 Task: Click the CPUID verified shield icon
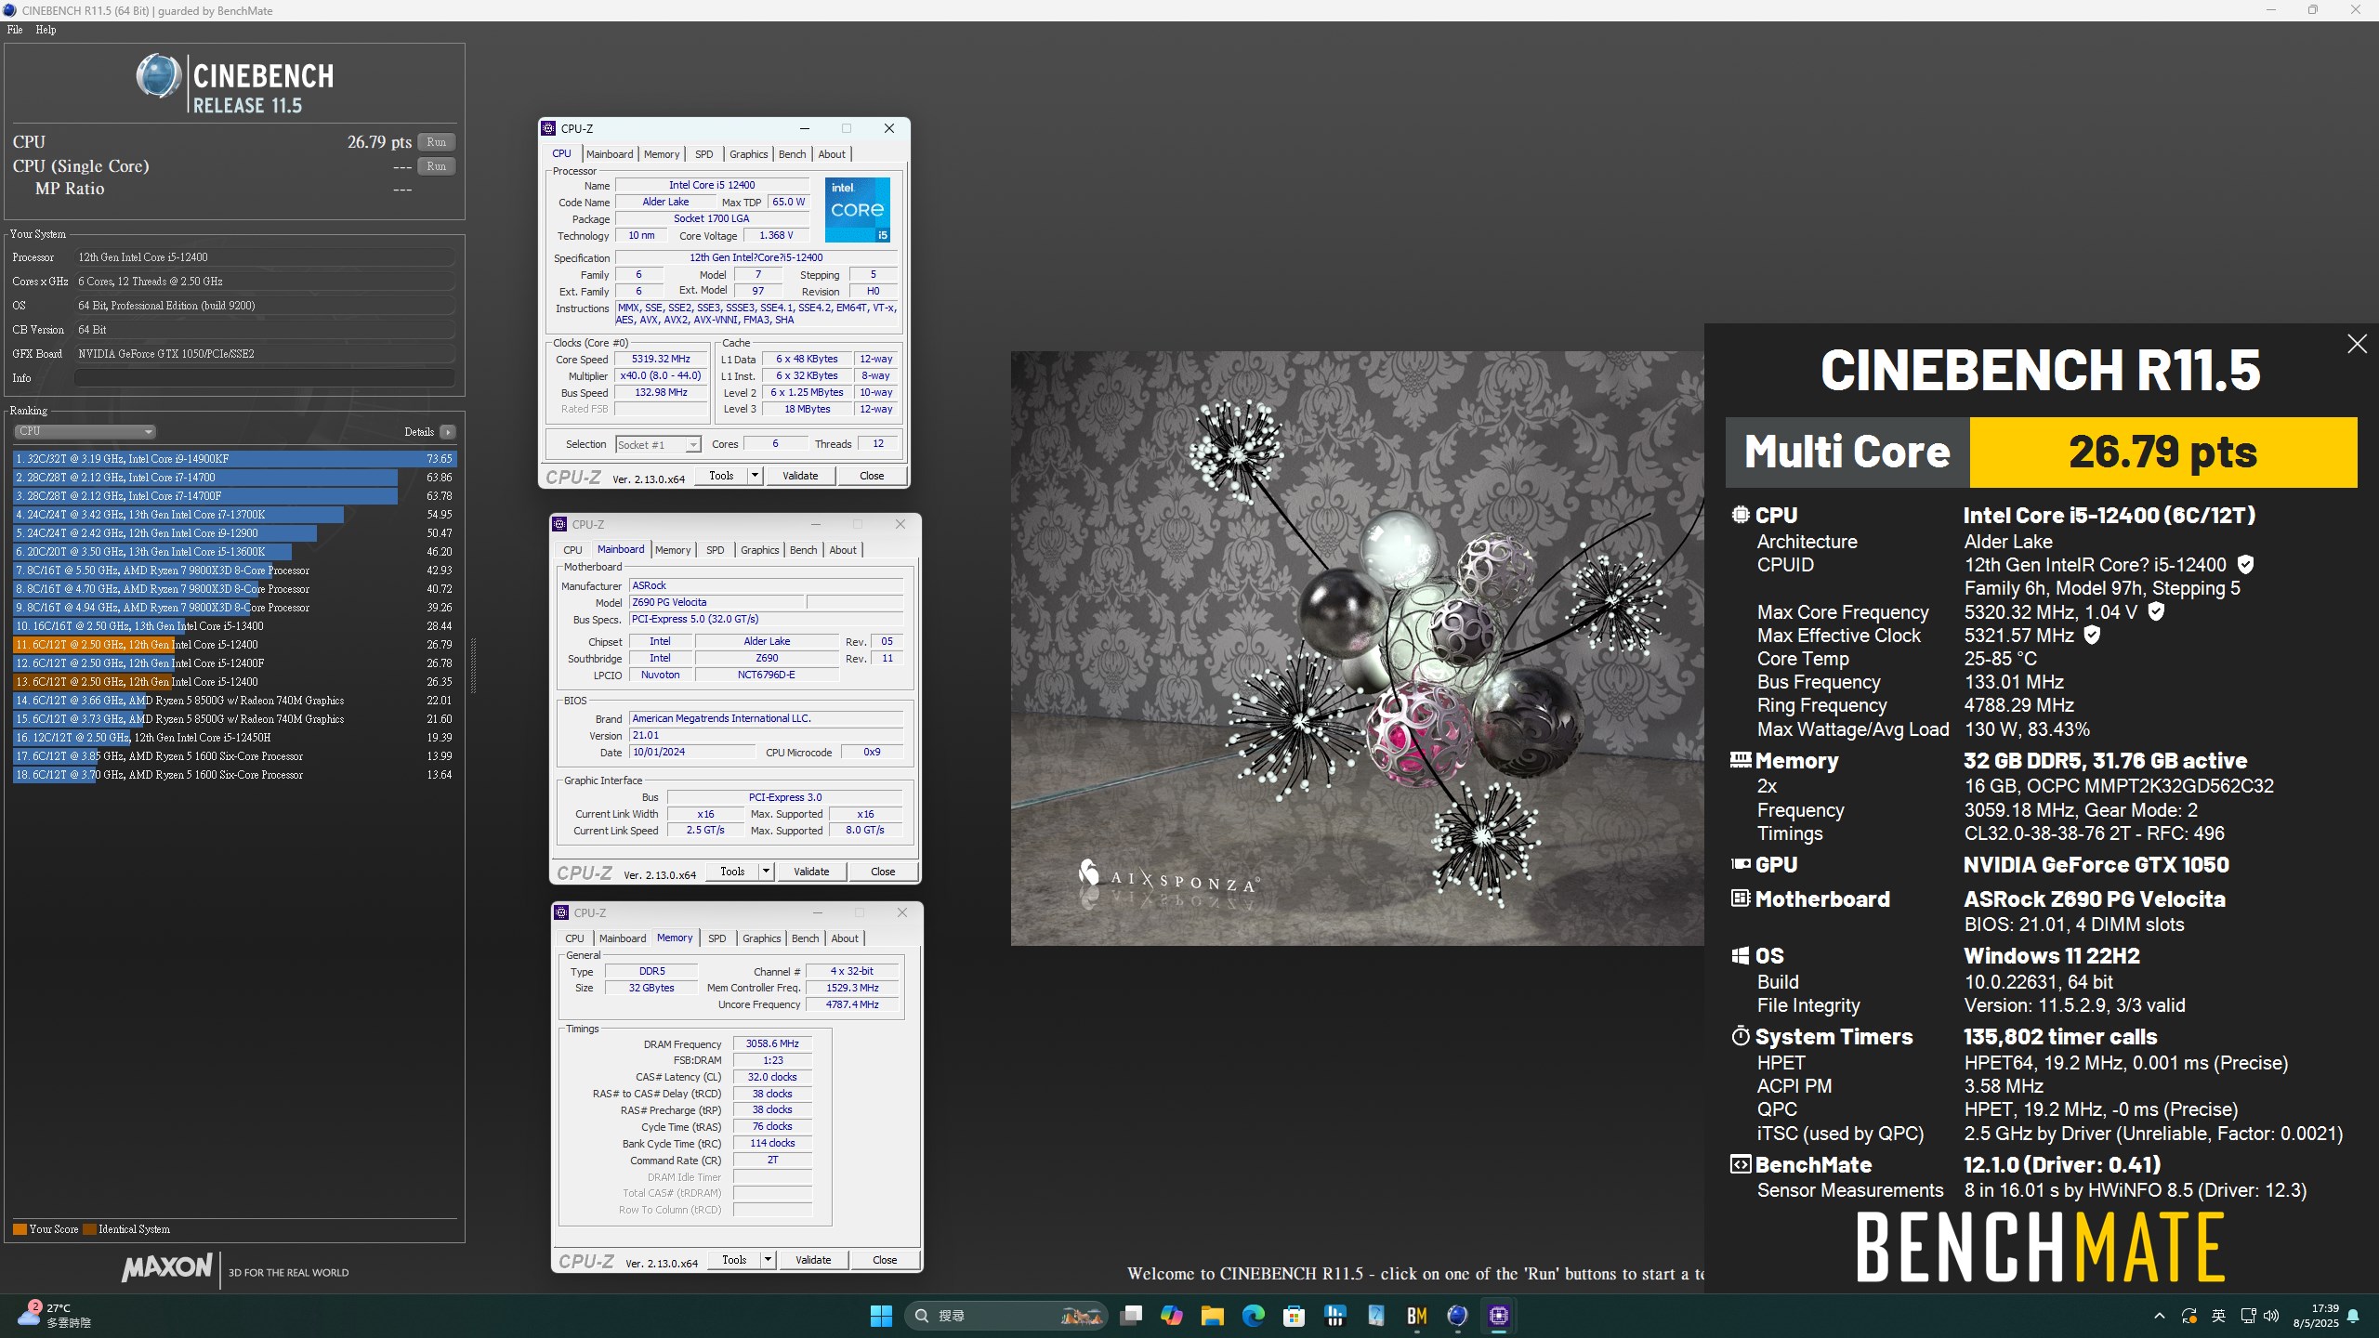2245,564
